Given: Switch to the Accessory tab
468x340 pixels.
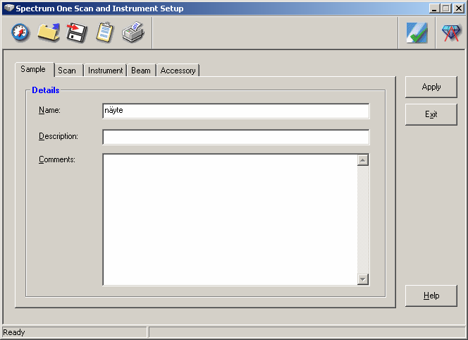Looking at the screenshot, I should coord(178,71).
